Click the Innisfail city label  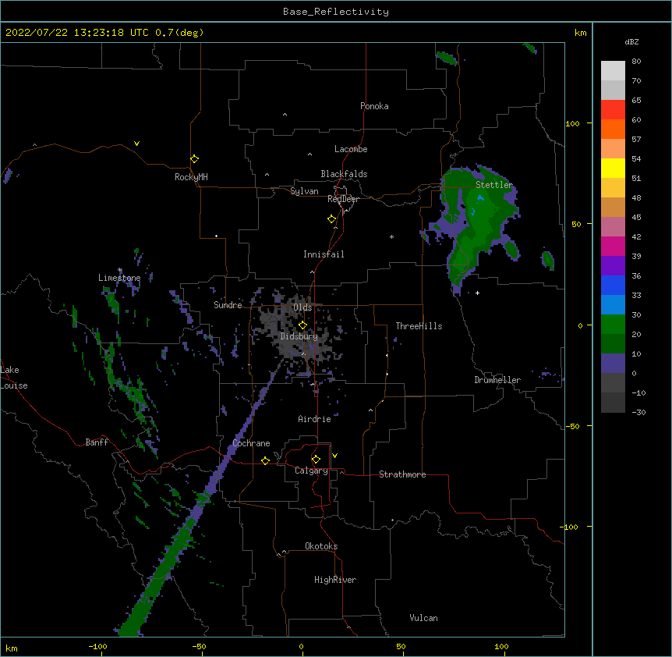pyautogui.click(x=324, y=254)
